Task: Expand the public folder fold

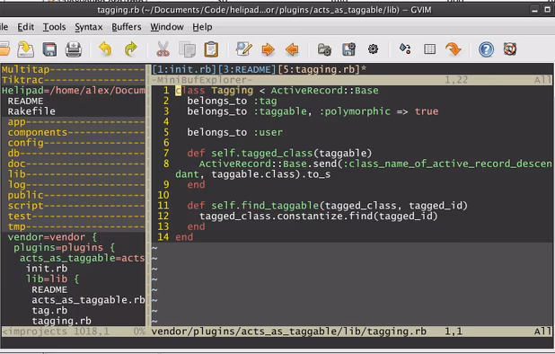Action: tap(73, 195)
